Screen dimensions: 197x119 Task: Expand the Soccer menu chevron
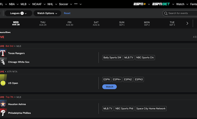click(71, 4)
